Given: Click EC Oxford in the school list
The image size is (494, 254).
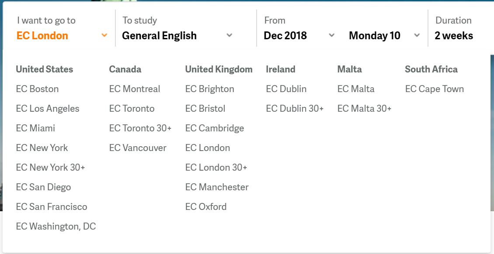Looking at the screenshot, I should pyautogui.click(x=206, y=207).
